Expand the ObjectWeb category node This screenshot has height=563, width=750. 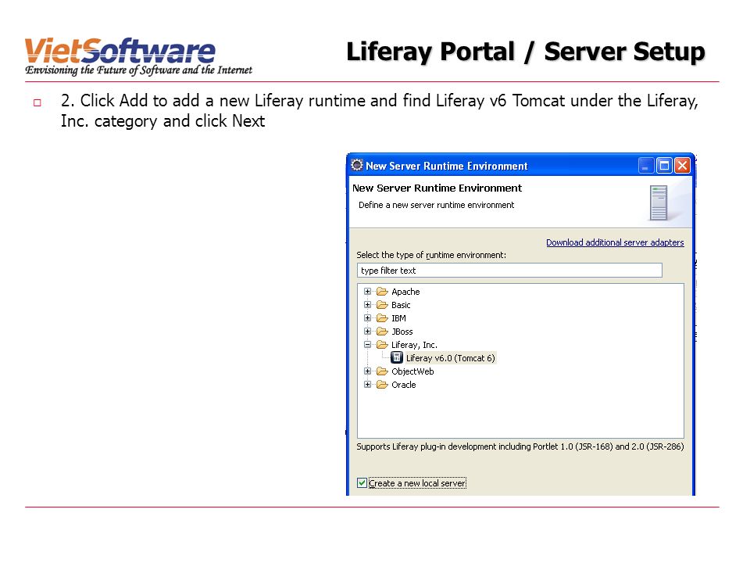click(x=367, y=371)
